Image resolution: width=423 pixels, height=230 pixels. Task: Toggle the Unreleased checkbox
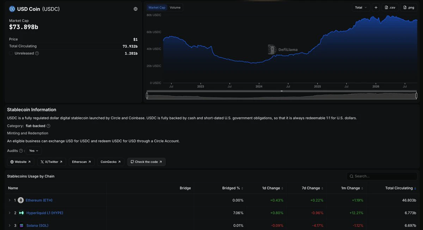(11, 54)
